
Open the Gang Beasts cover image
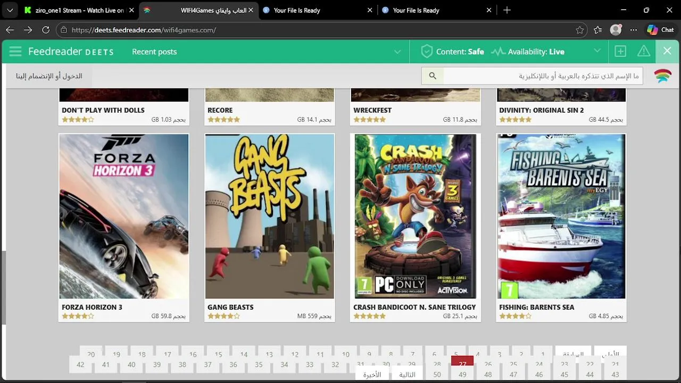point(270,216)
